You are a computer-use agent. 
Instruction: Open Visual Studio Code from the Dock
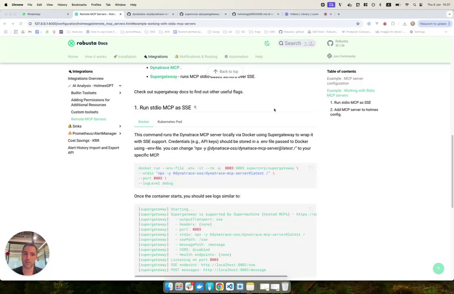click(230, 287)
